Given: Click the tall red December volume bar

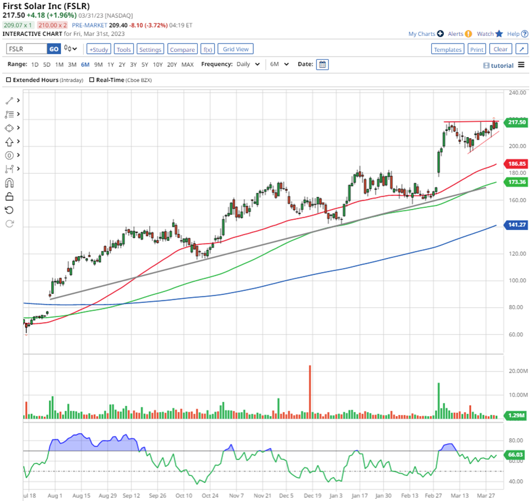Looking at the screenshot, I should pyautogui.click(x=310, y=392).
